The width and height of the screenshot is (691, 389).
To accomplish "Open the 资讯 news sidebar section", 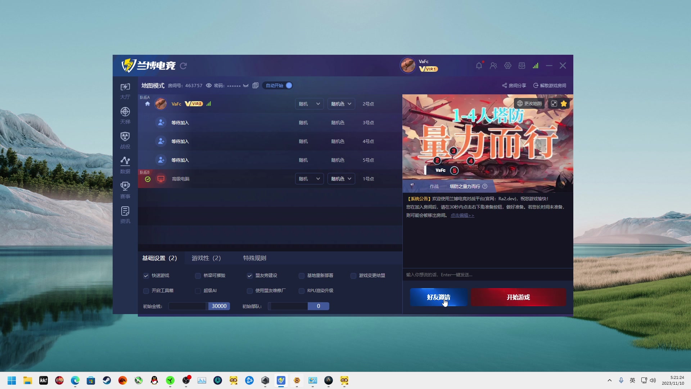I will 125,215.
